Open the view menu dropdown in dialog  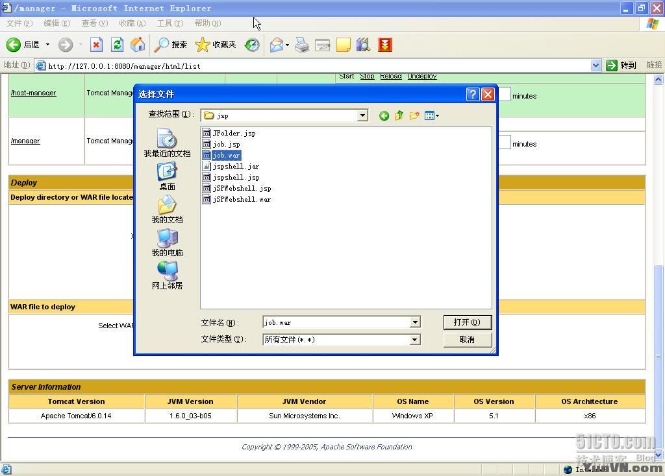tap(432, 115)
